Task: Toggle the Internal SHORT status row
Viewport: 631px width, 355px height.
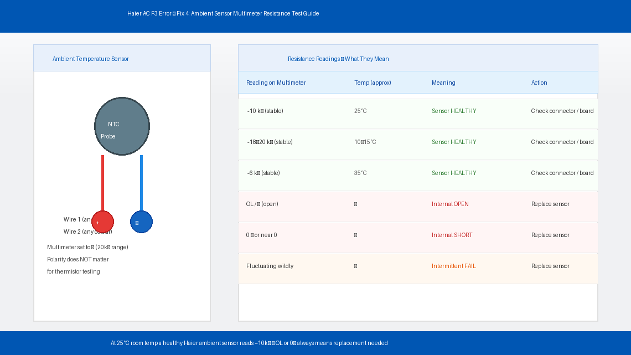Action: click(451, 235)
